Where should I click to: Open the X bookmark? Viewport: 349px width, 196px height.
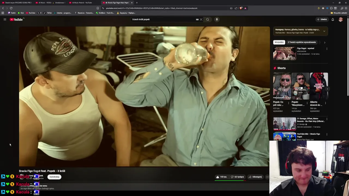point(39,13)
